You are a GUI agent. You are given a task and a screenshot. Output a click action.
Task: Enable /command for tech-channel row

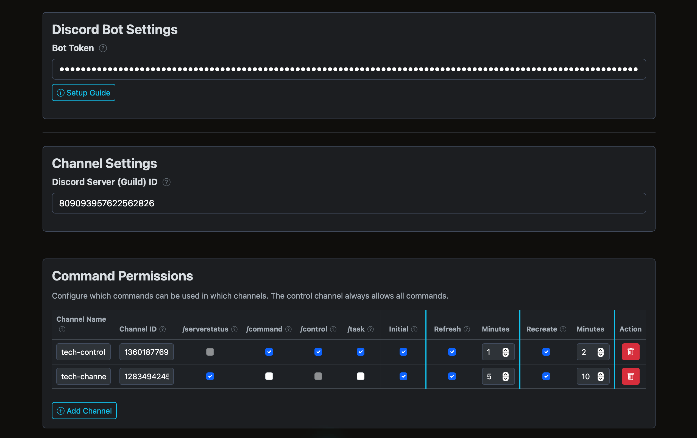(x=269, y=376)
